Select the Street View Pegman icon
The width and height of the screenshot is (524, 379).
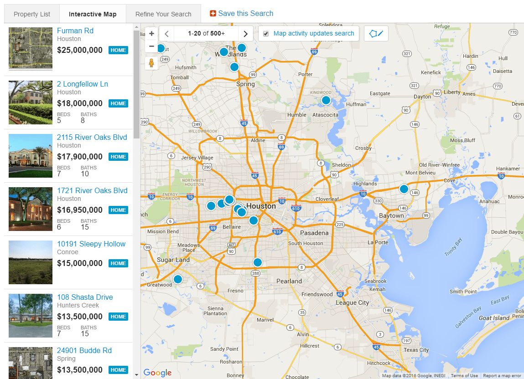coord(151,62)
